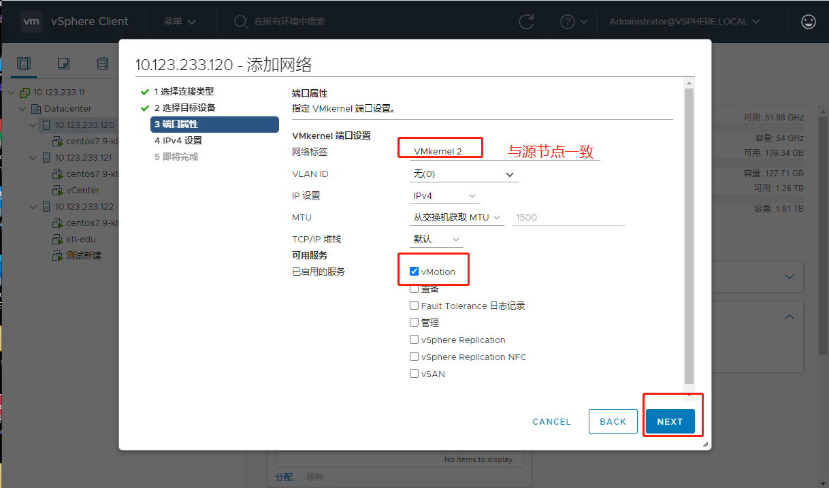Viewport: 829px width, 488px height.
Task: Select 10.123.233.120 host in tree
Action: click(85, 125)
